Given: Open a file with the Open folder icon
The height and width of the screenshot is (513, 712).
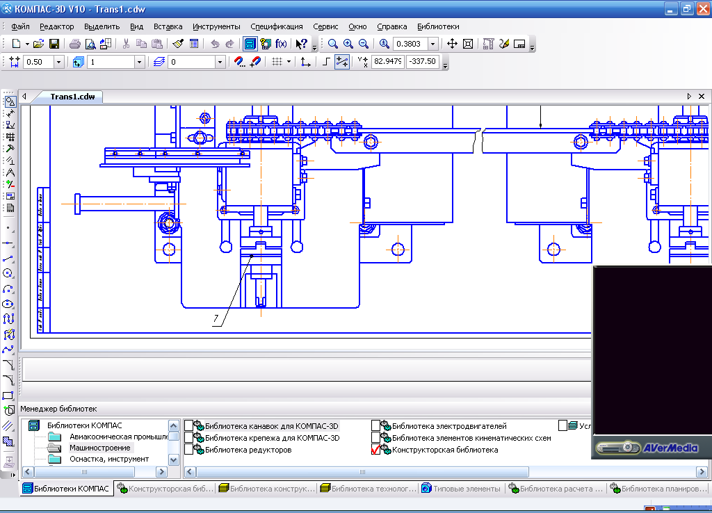Looking at the screenshot, I should coord(39,44).
